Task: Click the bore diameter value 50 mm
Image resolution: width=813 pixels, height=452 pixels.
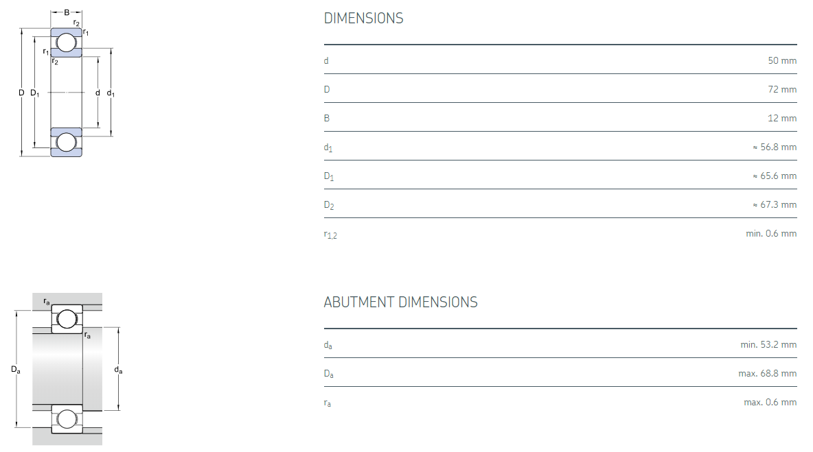Action: pyautogui.click(x=782, y=60)
